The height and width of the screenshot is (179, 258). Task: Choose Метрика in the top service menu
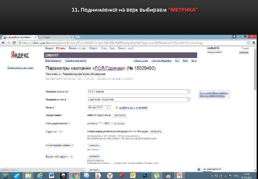61,48
